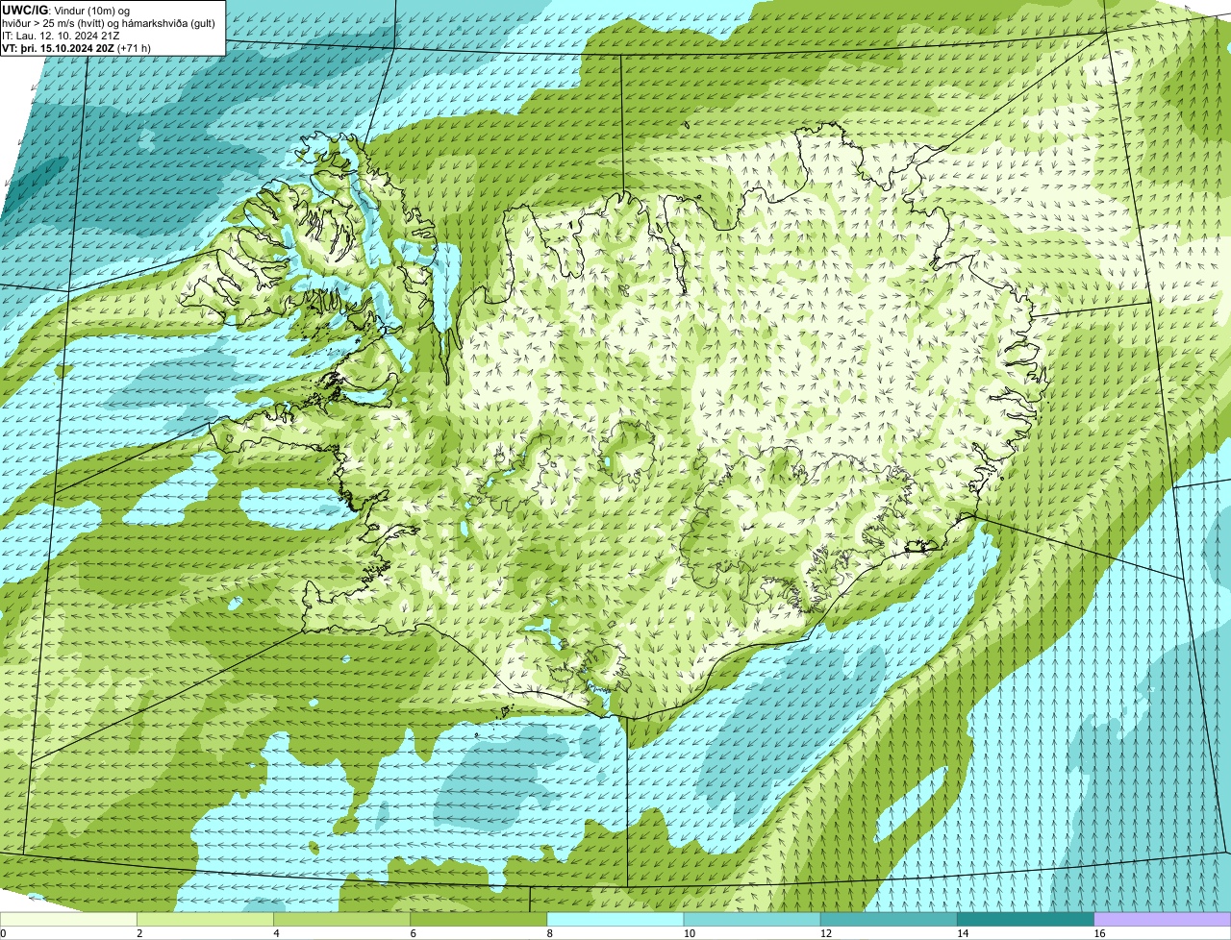Click the legend label '16'
The width and height of the screenshot is (1231, 940).
click(1099, 933)
